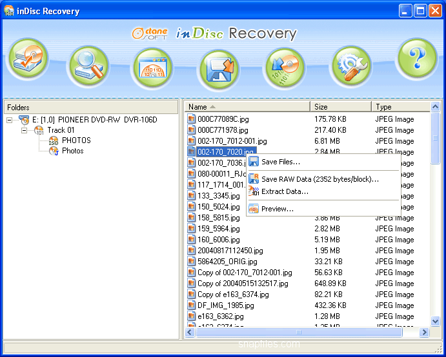Click file icon of 000C77089C.jpg
The height and width of the screenshot is (357, 446).
click(x=192, y=119)
